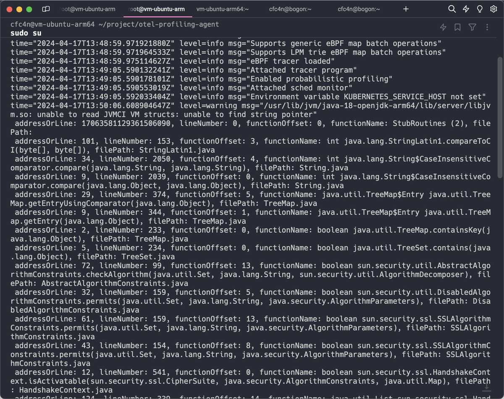The image size is (504, 399).
Task: Click log message 'Attached sched monitor'
Action: pyautogui.click(x=299, y=88)
